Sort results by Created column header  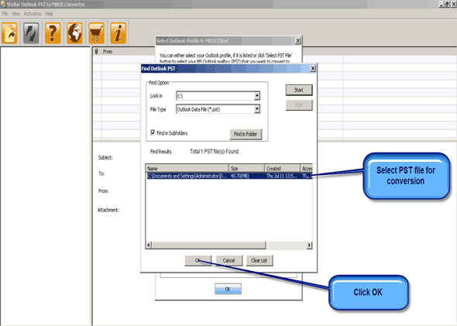282,168
